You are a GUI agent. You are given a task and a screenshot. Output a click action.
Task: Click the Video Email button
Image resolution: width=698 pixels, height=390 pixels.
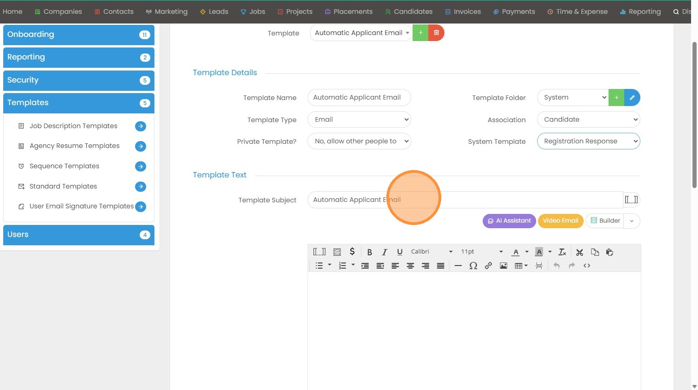tap(561, 221)
